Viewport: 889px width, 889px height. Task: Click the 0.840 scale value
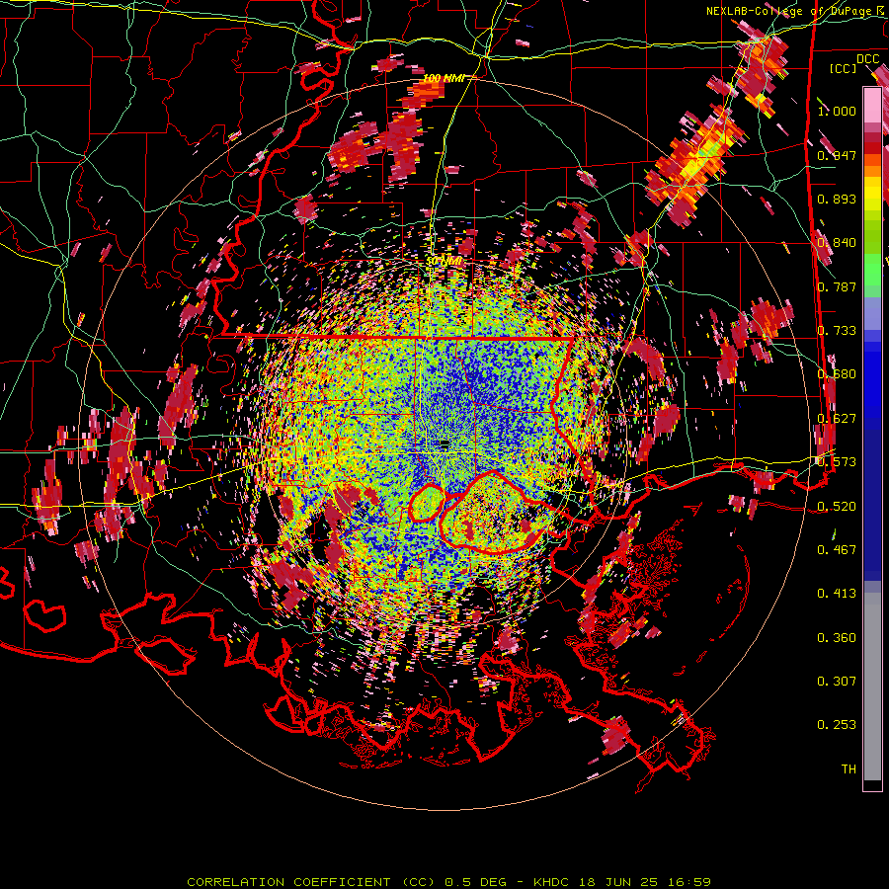pos(837,243)
